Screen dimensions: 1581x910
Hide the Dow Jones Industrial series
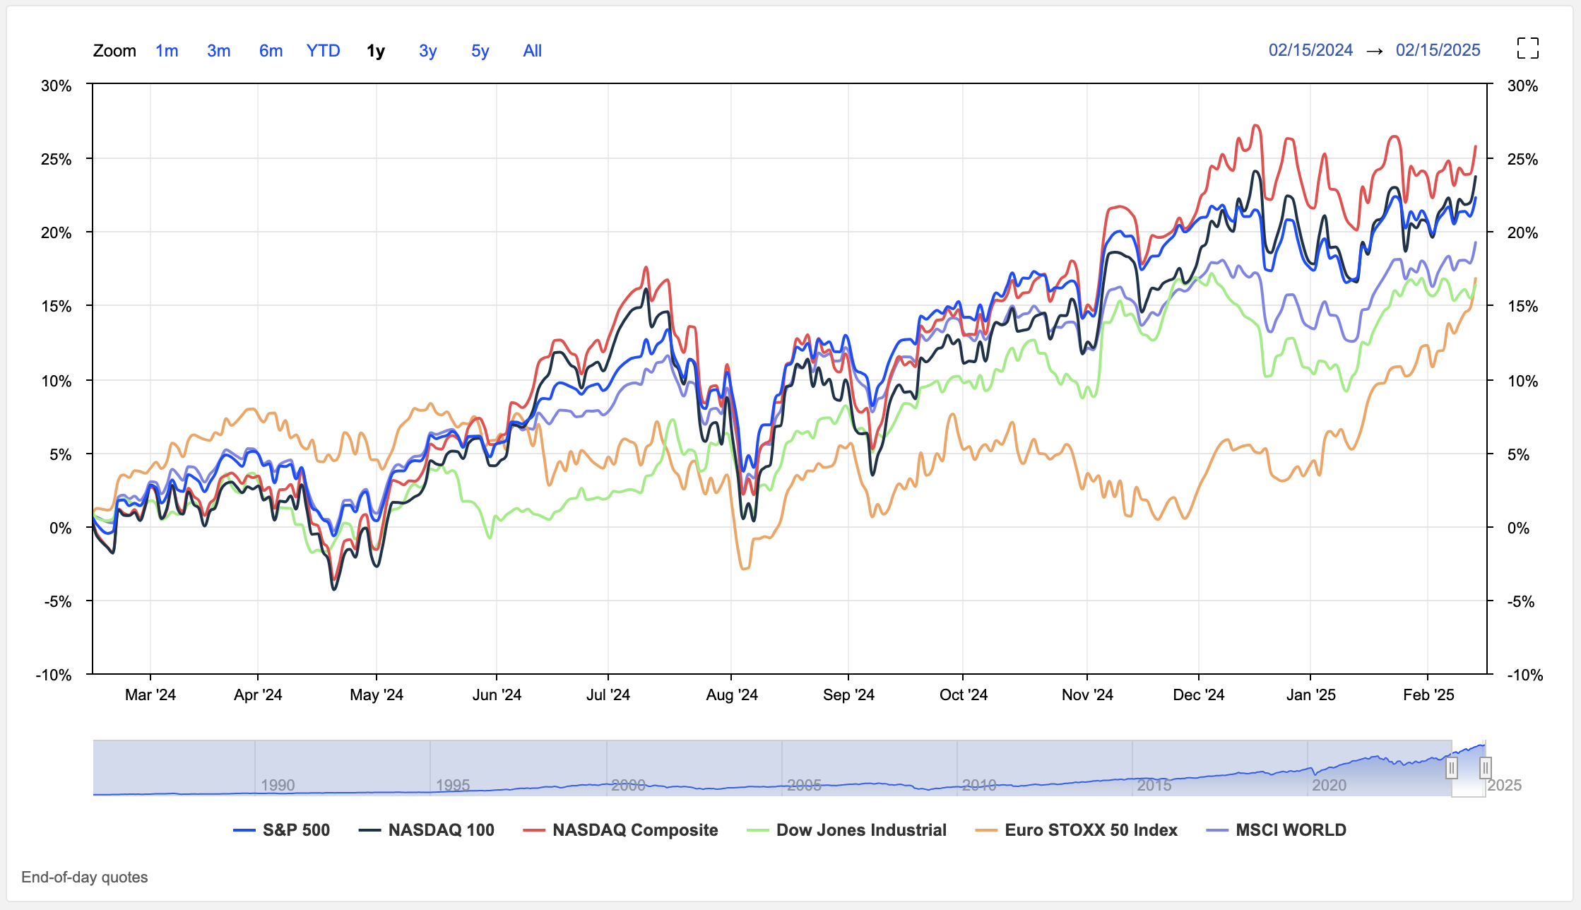(846, 830)
